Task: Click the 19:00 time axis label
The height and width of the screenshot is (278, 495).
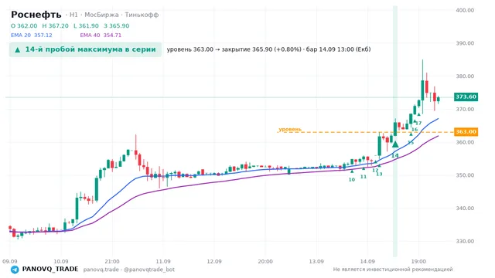Action: click(418, 261)
